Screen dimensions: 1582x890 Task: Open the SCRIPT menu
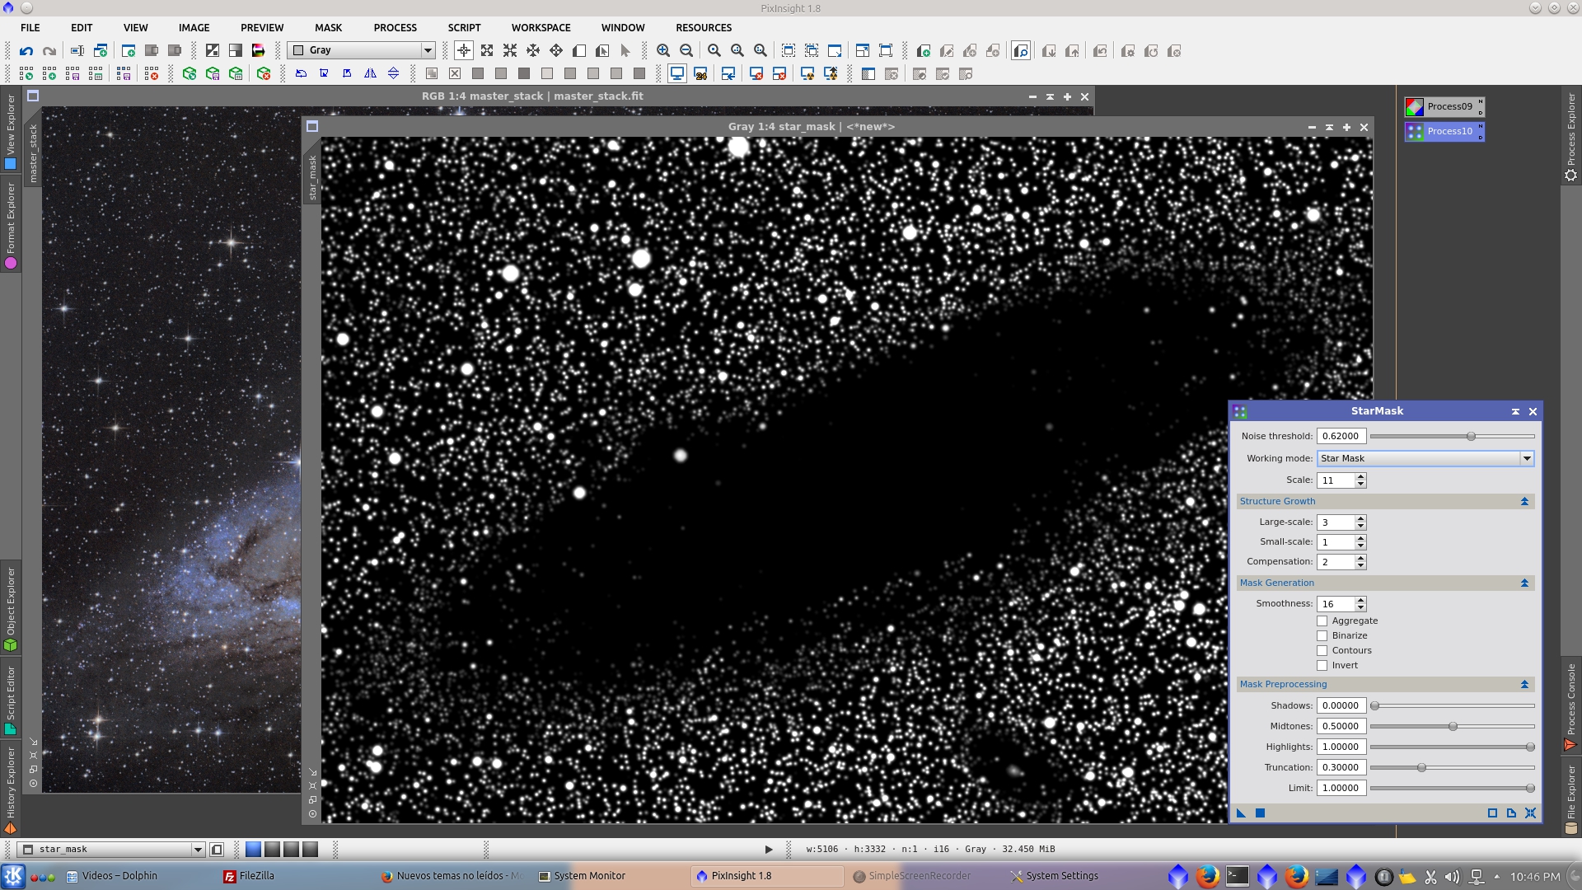click(464, 27)
